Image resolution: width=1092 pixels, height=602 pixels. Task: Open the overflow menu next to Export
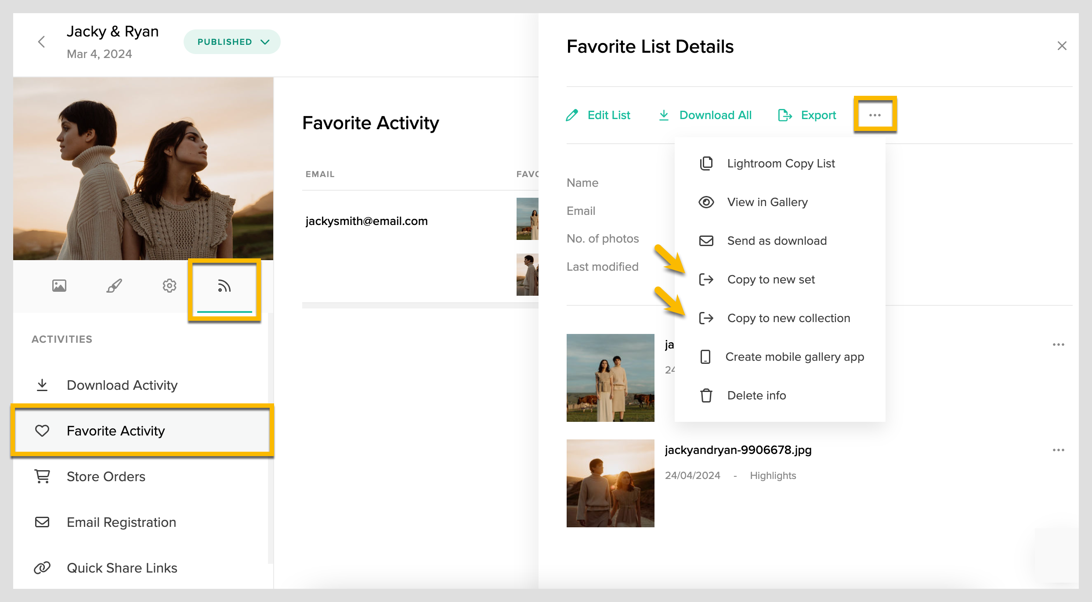tap(875, 115)
